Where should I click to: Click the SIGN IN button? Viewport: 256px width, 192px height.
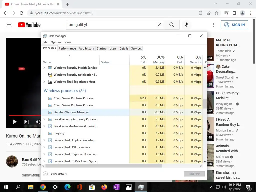click(234, 25)
